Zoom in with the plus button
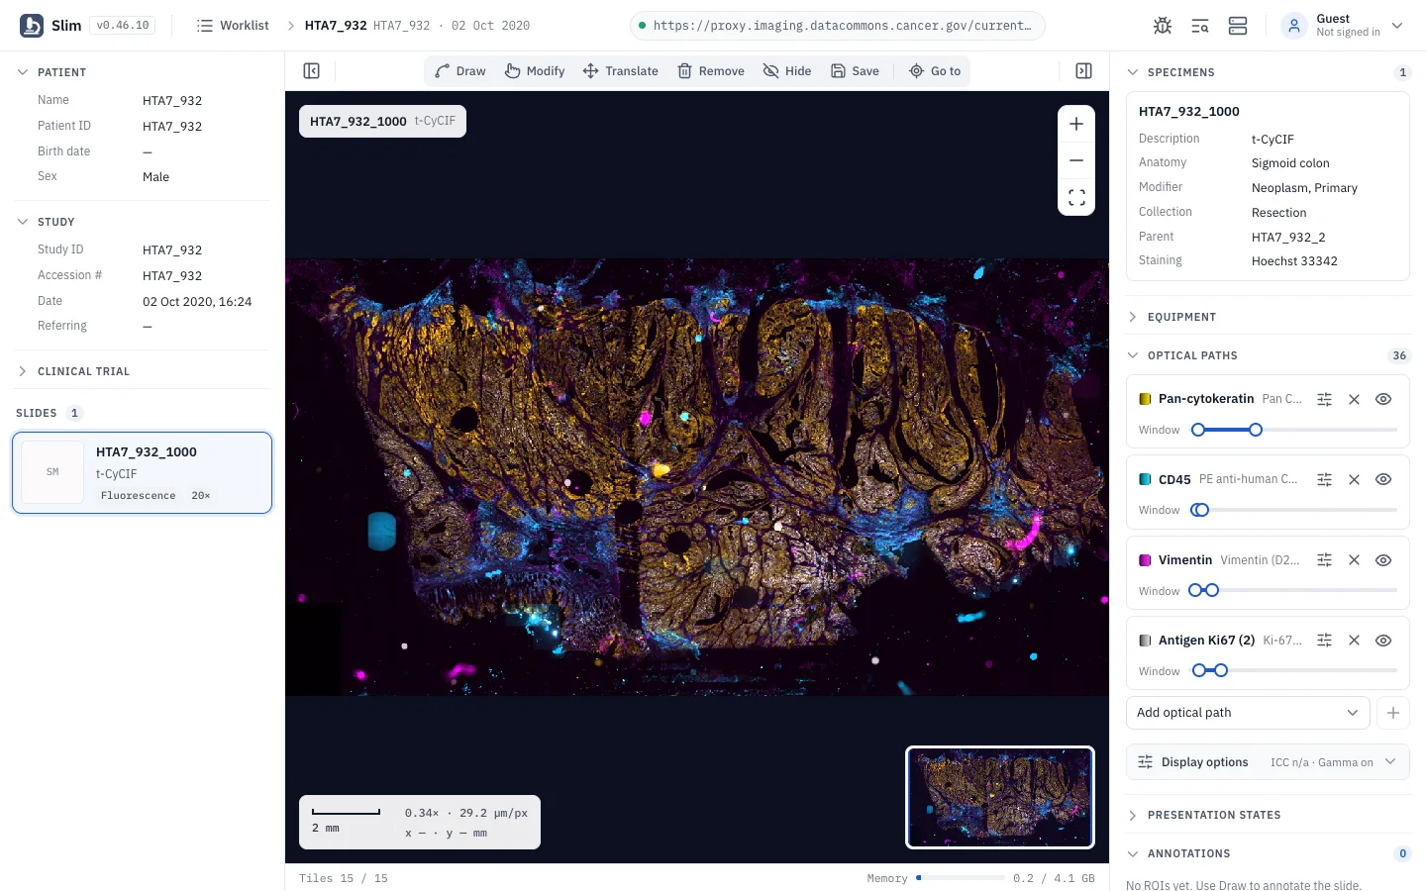 coord(1076,124)
